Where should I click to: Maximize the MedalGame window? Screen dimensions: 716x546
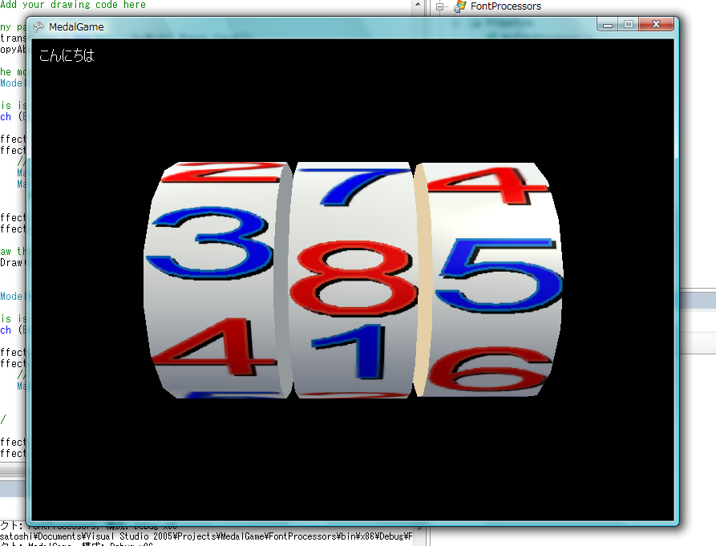point(629,25)
